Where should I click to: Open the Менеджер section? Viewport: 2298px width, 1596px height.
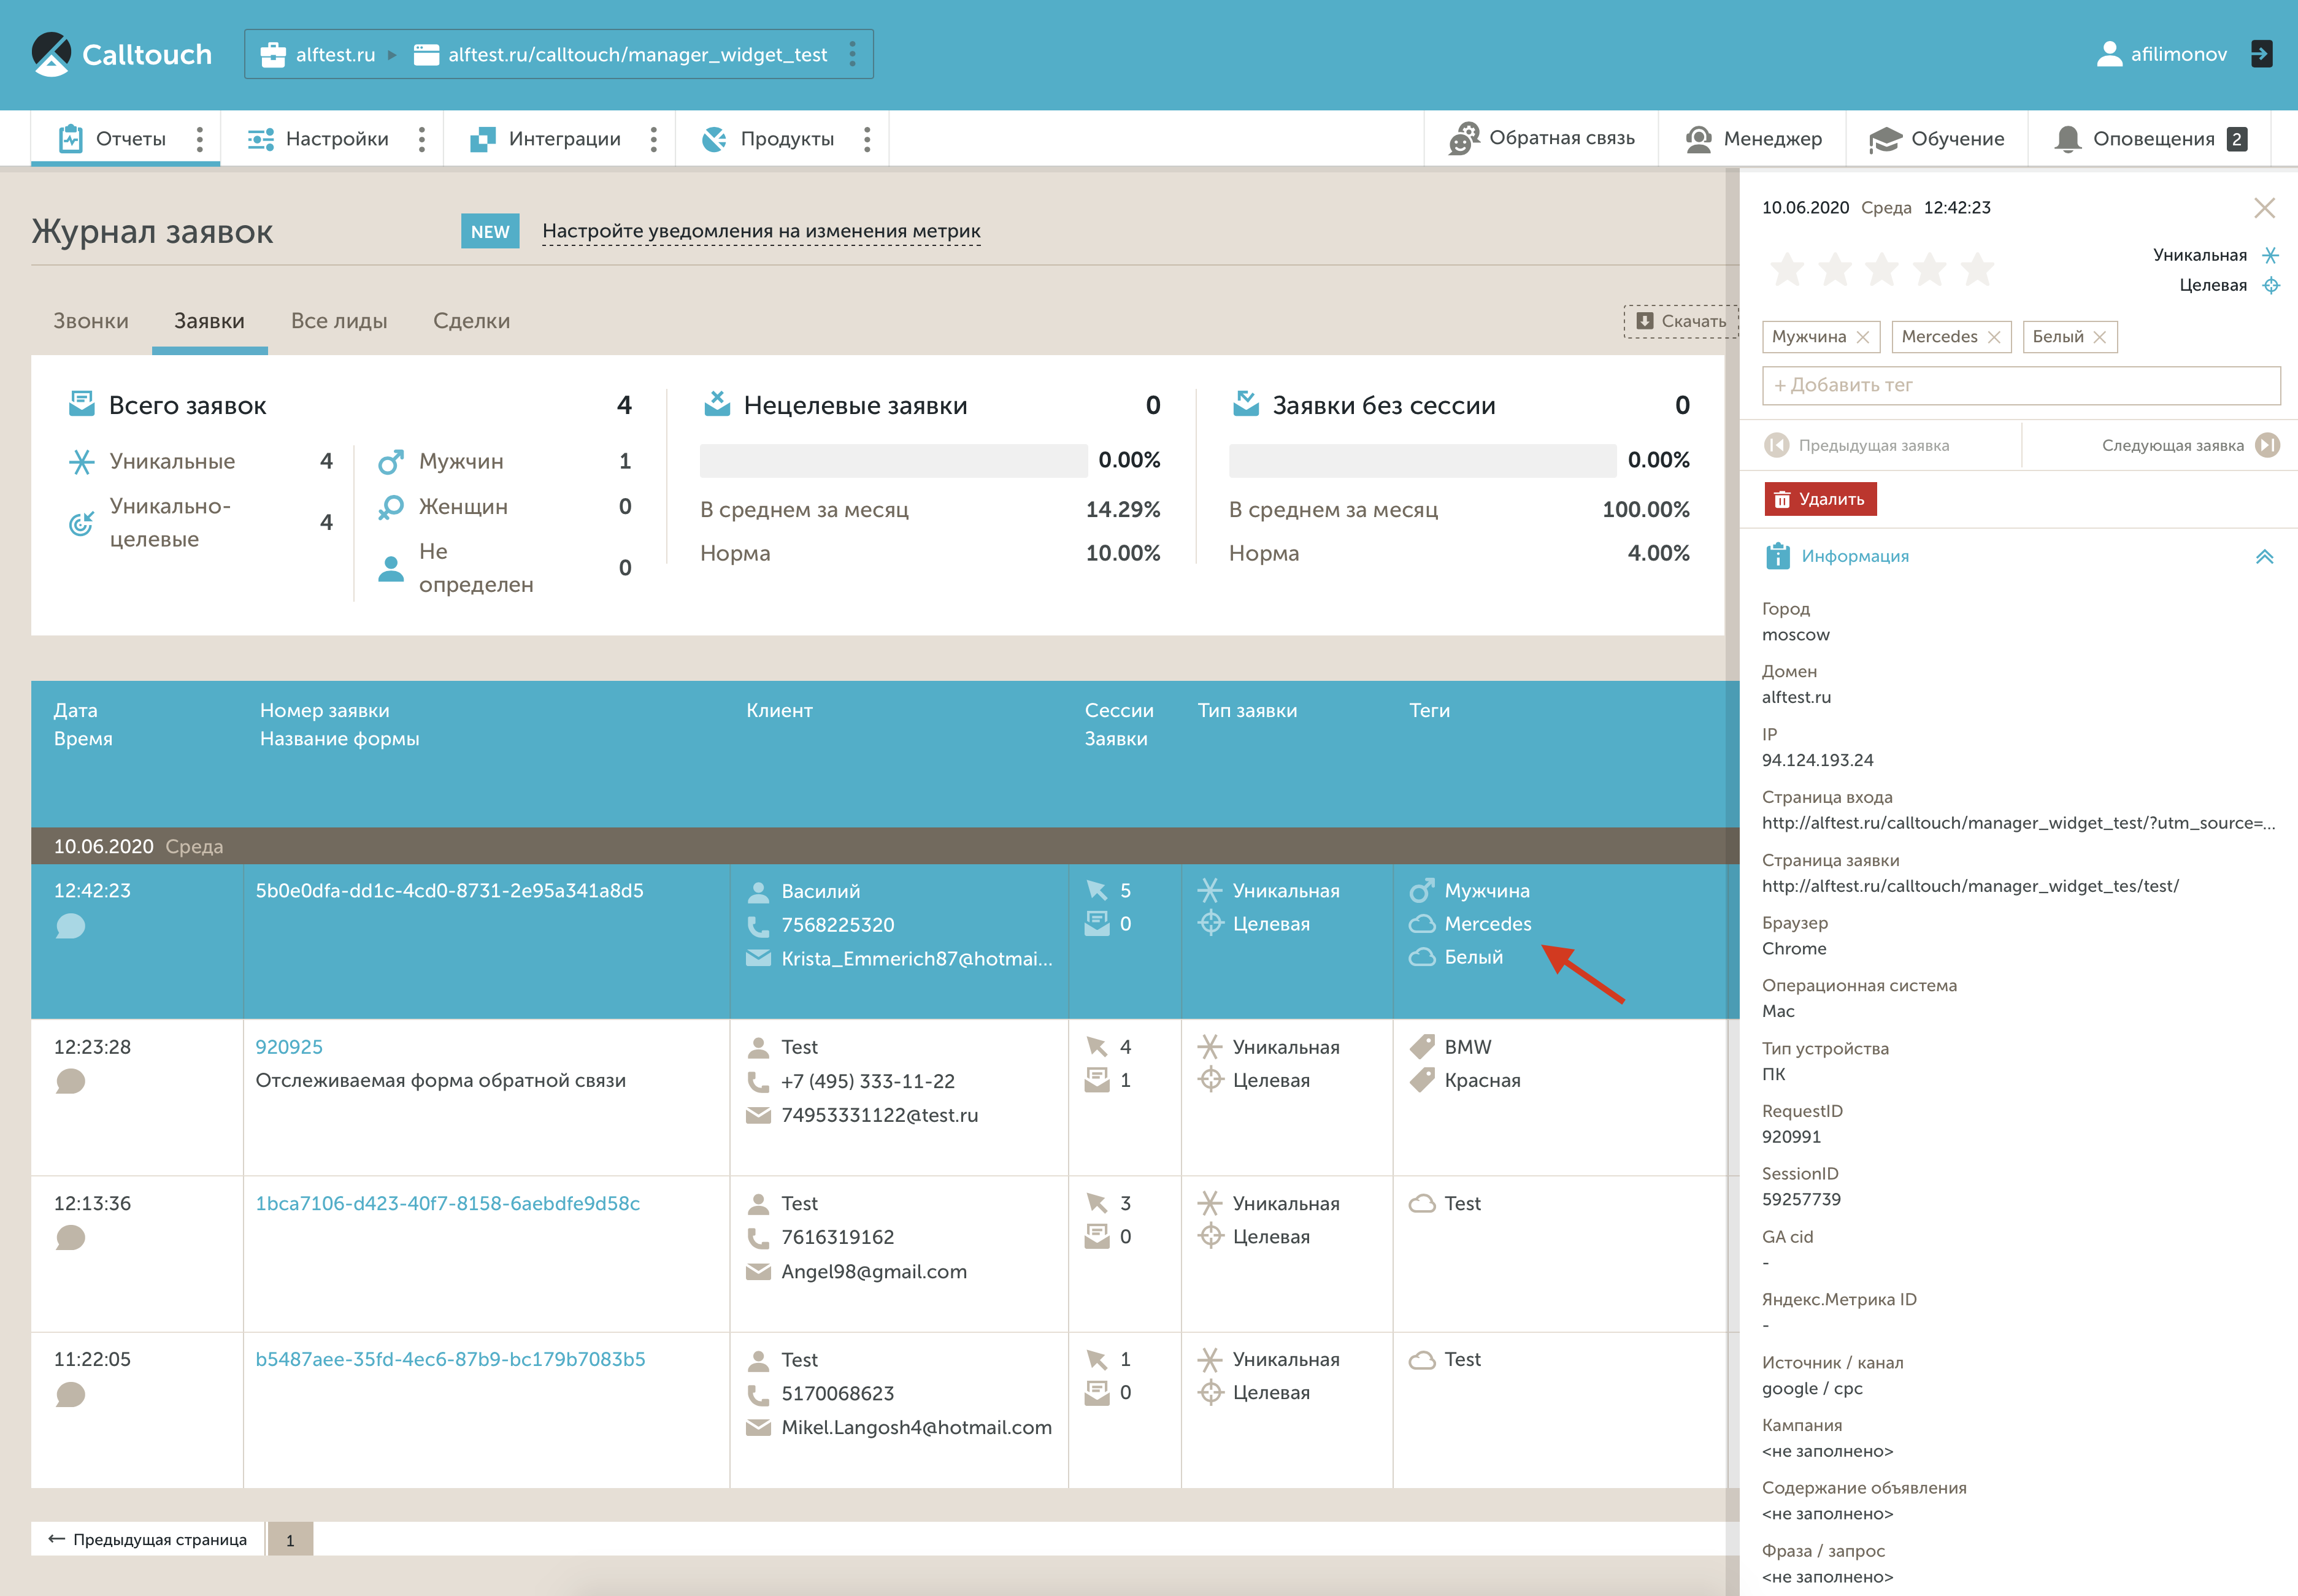[1753, 138]
